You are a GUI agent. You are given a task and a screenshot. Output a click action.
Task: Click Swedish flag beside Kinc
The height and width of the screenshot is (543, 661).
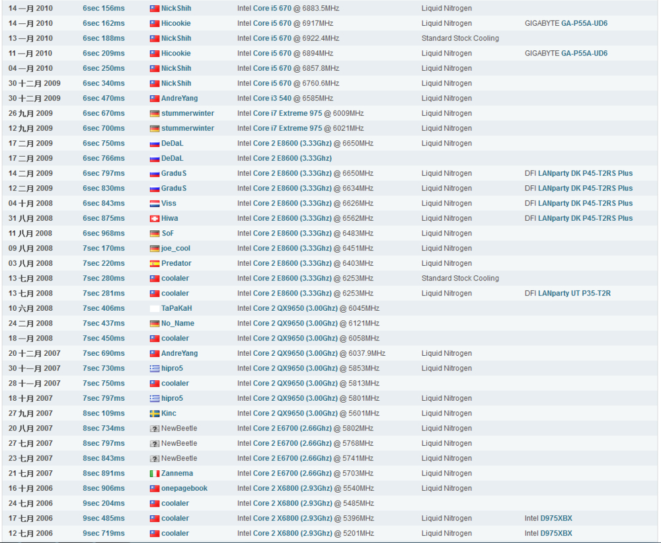tap(154, 413)
